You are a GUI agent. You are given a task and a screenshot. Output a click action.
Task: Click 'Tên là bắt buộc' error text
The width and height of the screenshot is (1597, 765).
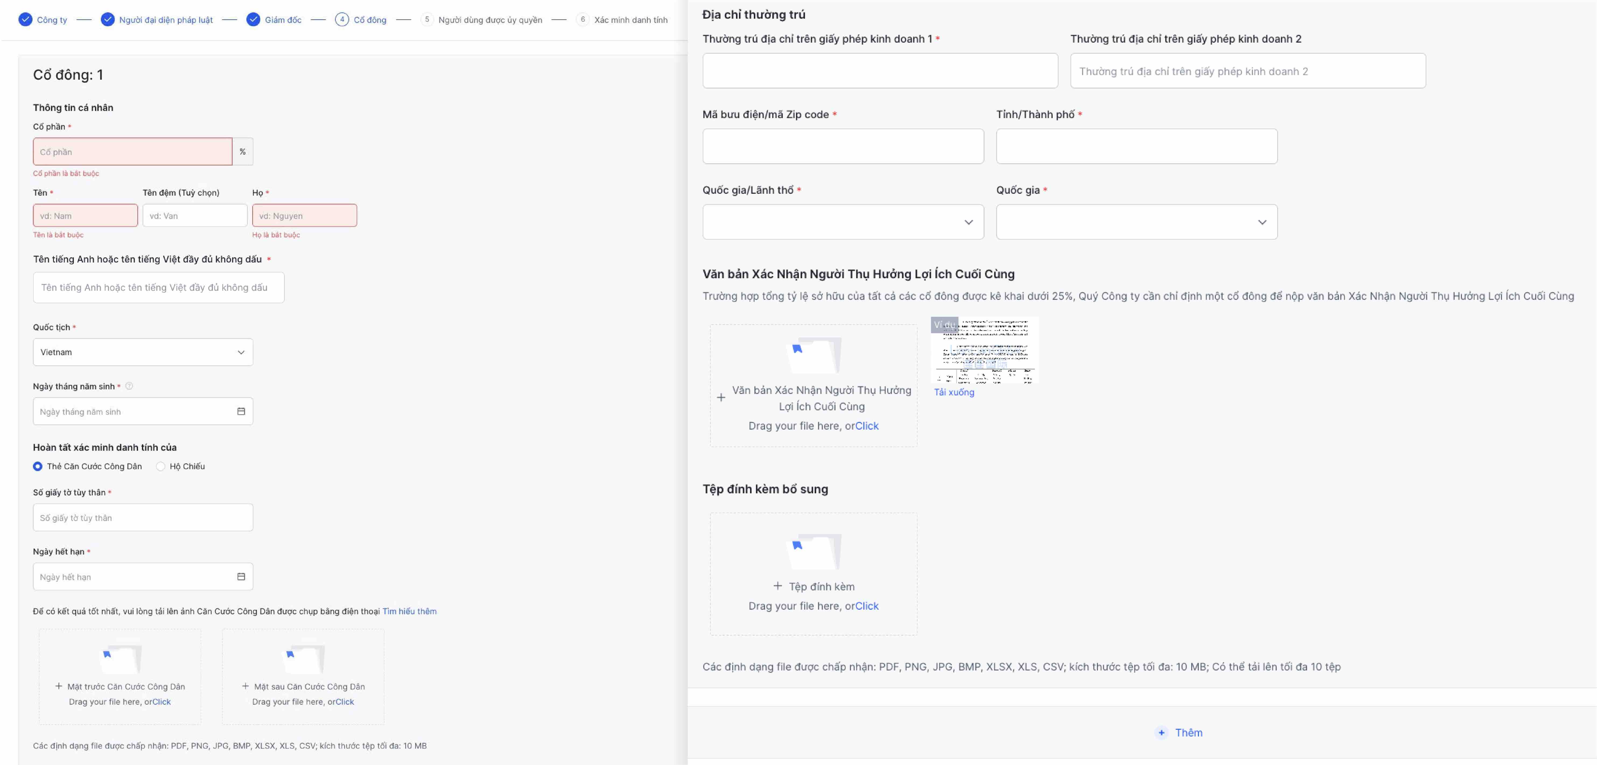tap(58, 235)
